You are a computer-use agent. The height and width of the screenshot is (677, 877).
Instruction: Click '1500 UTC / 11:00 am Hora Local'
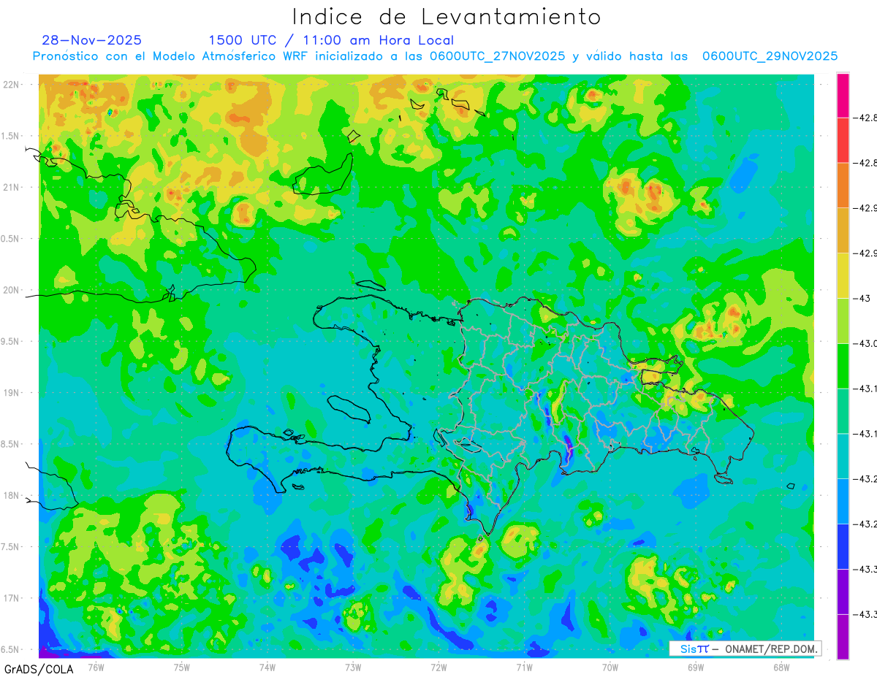tap(331, 40)
